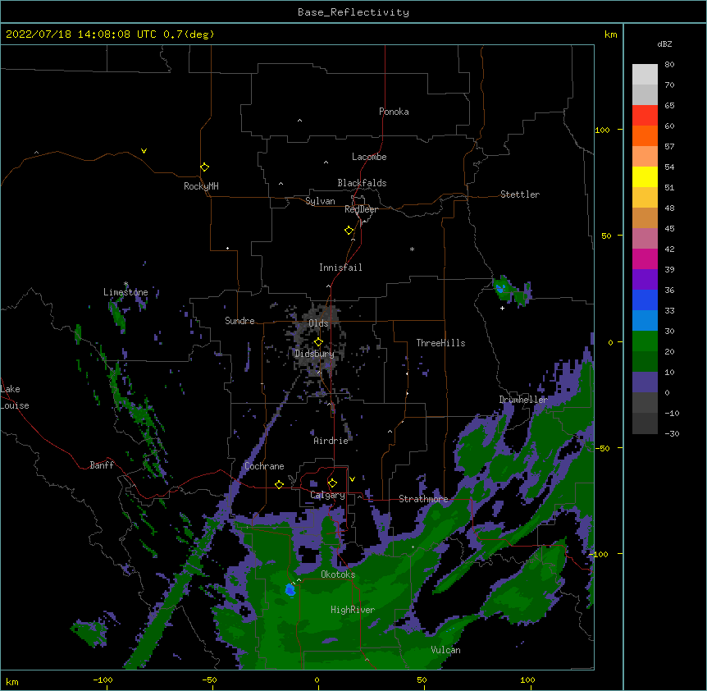
Task: Click the yellow V marker northwest of RockyMH
Action: pos(144,151)
